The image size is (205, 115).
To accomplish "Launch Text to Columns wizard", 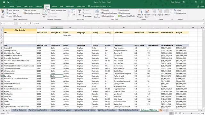I will (97, 13).
